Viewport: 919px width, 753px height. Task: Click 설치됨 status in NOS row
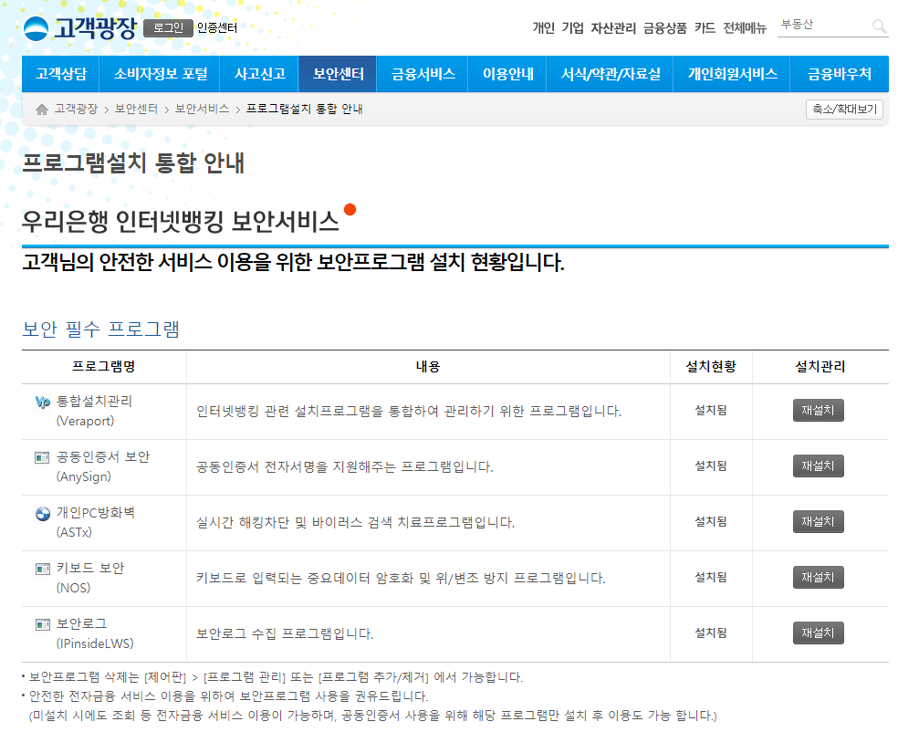(x=711, y=577)
